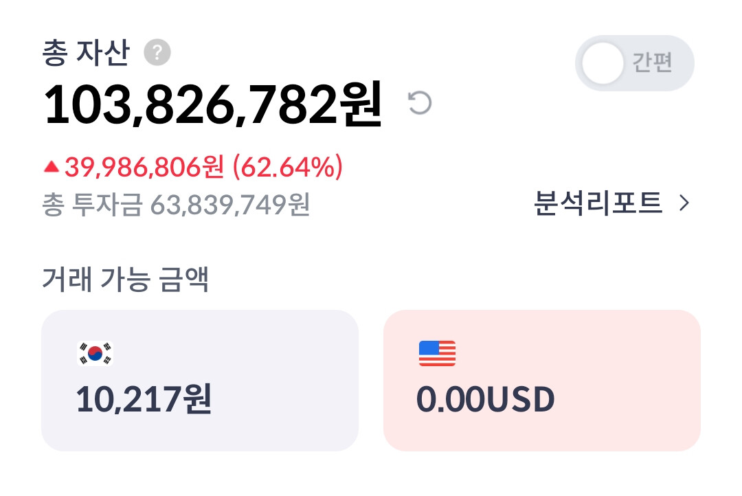This screenshot has width=742, height=496.
Task: Refresh the total asset balance
Action: [x=420, y=103]
